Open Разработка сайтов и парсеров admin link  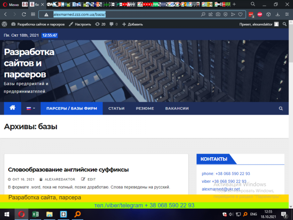click(x=38, y=24)
